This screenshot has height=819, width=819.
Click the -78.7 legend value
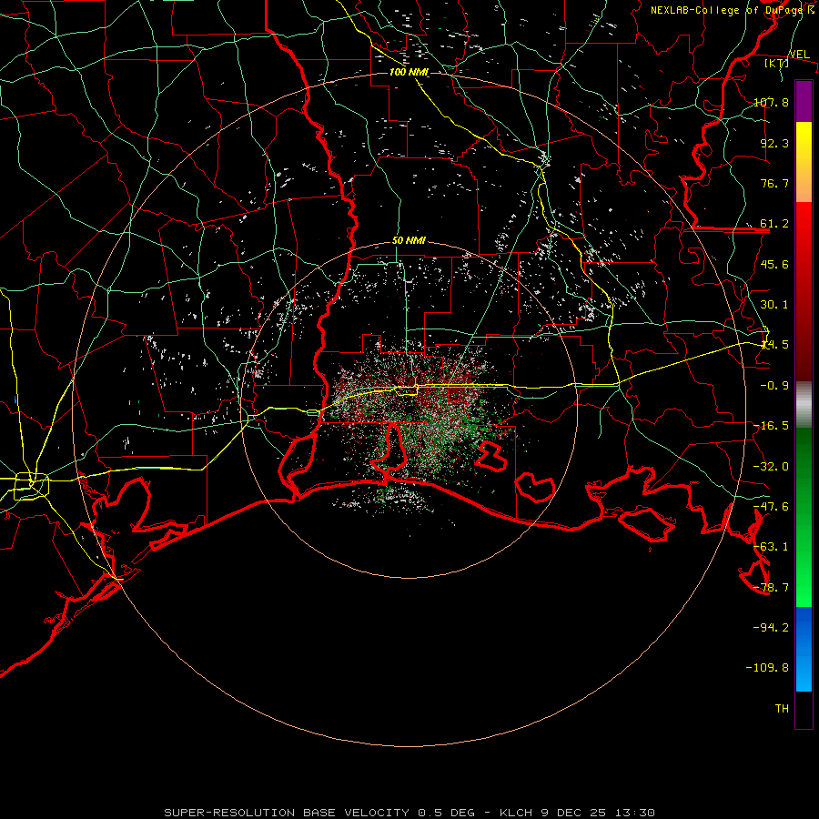pos(771,588)
